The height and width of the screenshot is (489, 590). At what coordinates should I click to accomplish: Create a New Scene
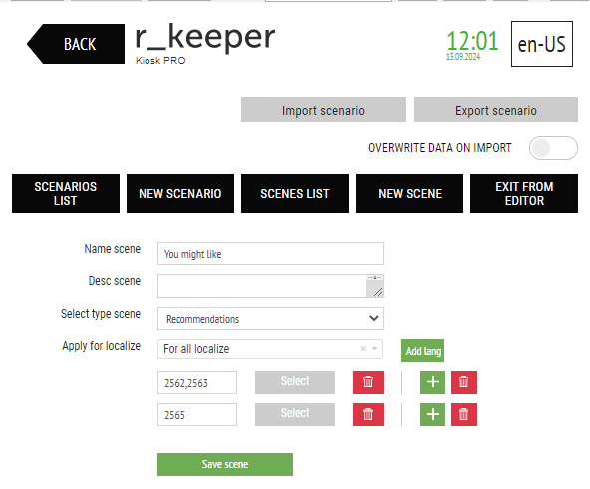(410, 194)
